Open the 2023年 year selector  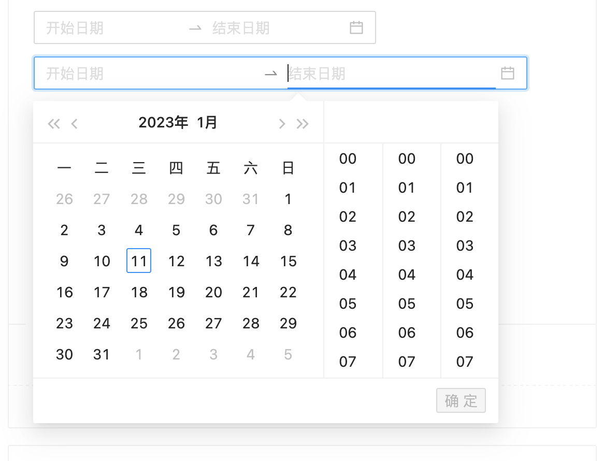tap(160, 123)
